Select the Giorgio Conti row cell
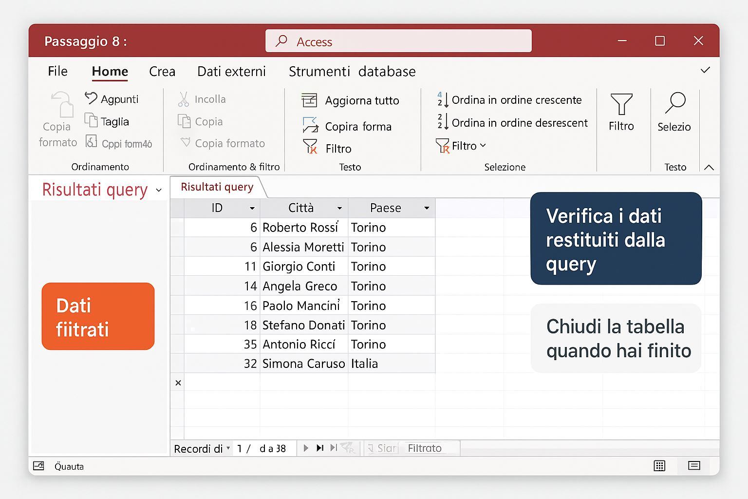 click(x=299, y=267)
